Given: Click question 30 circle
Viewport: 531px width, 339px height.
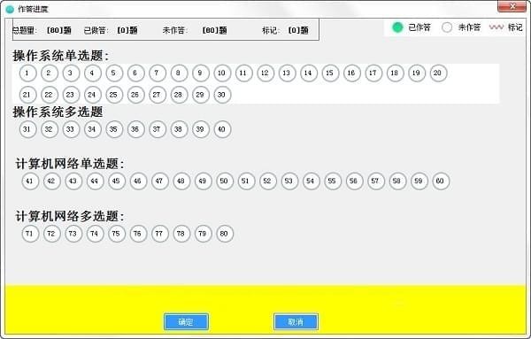Looking at the screenshot, I should (222, 95).
